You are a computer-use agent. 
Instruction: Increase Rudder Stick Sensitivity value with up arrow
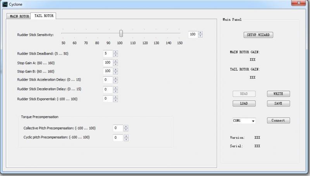pos(200,33)
